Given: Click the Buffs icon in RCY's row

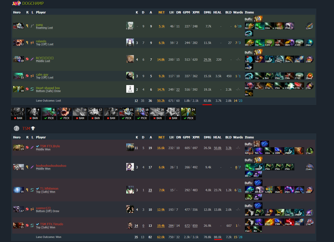Looking at the screenshot, I should [258, 52].
